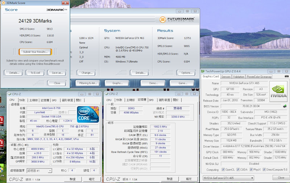Toggle the DirectCompute 5.0 checkbox
The image size is (290, 183).
click(264, 169)
